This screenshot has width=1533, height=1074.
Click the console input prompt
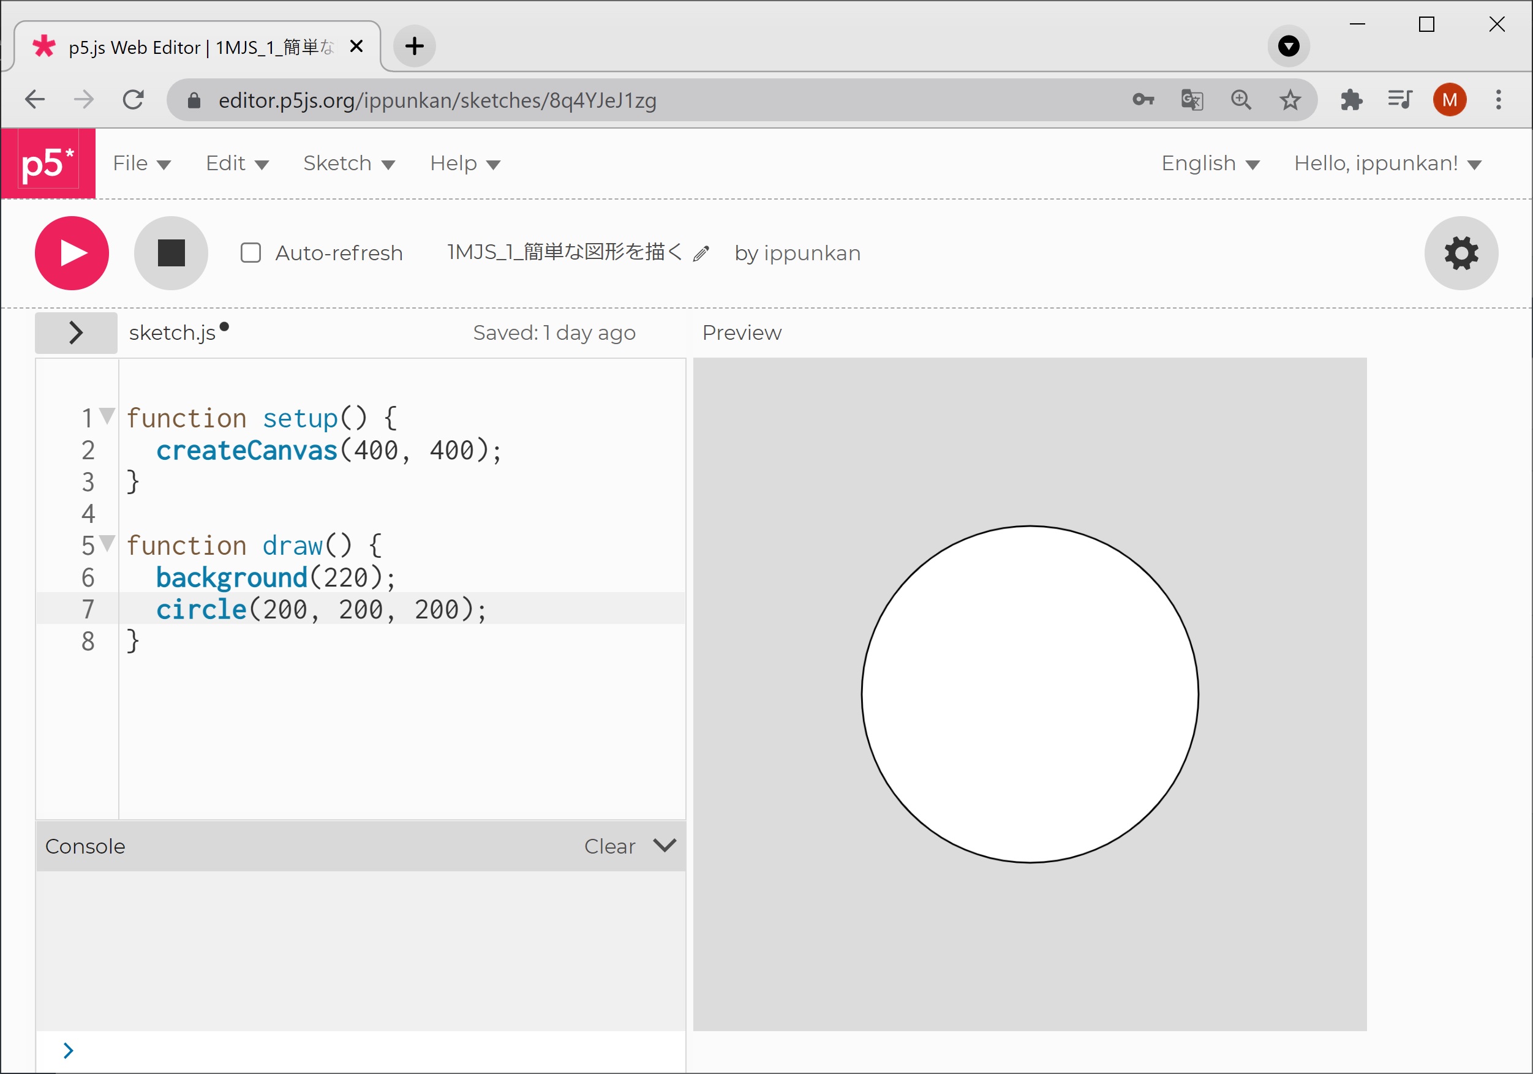pyautogui.click(x=361, y=1051)
